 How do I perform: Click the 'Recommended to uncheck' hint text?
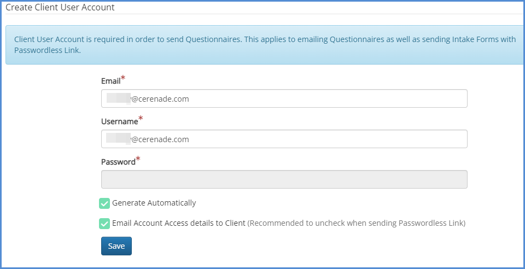tap(357, 223)
